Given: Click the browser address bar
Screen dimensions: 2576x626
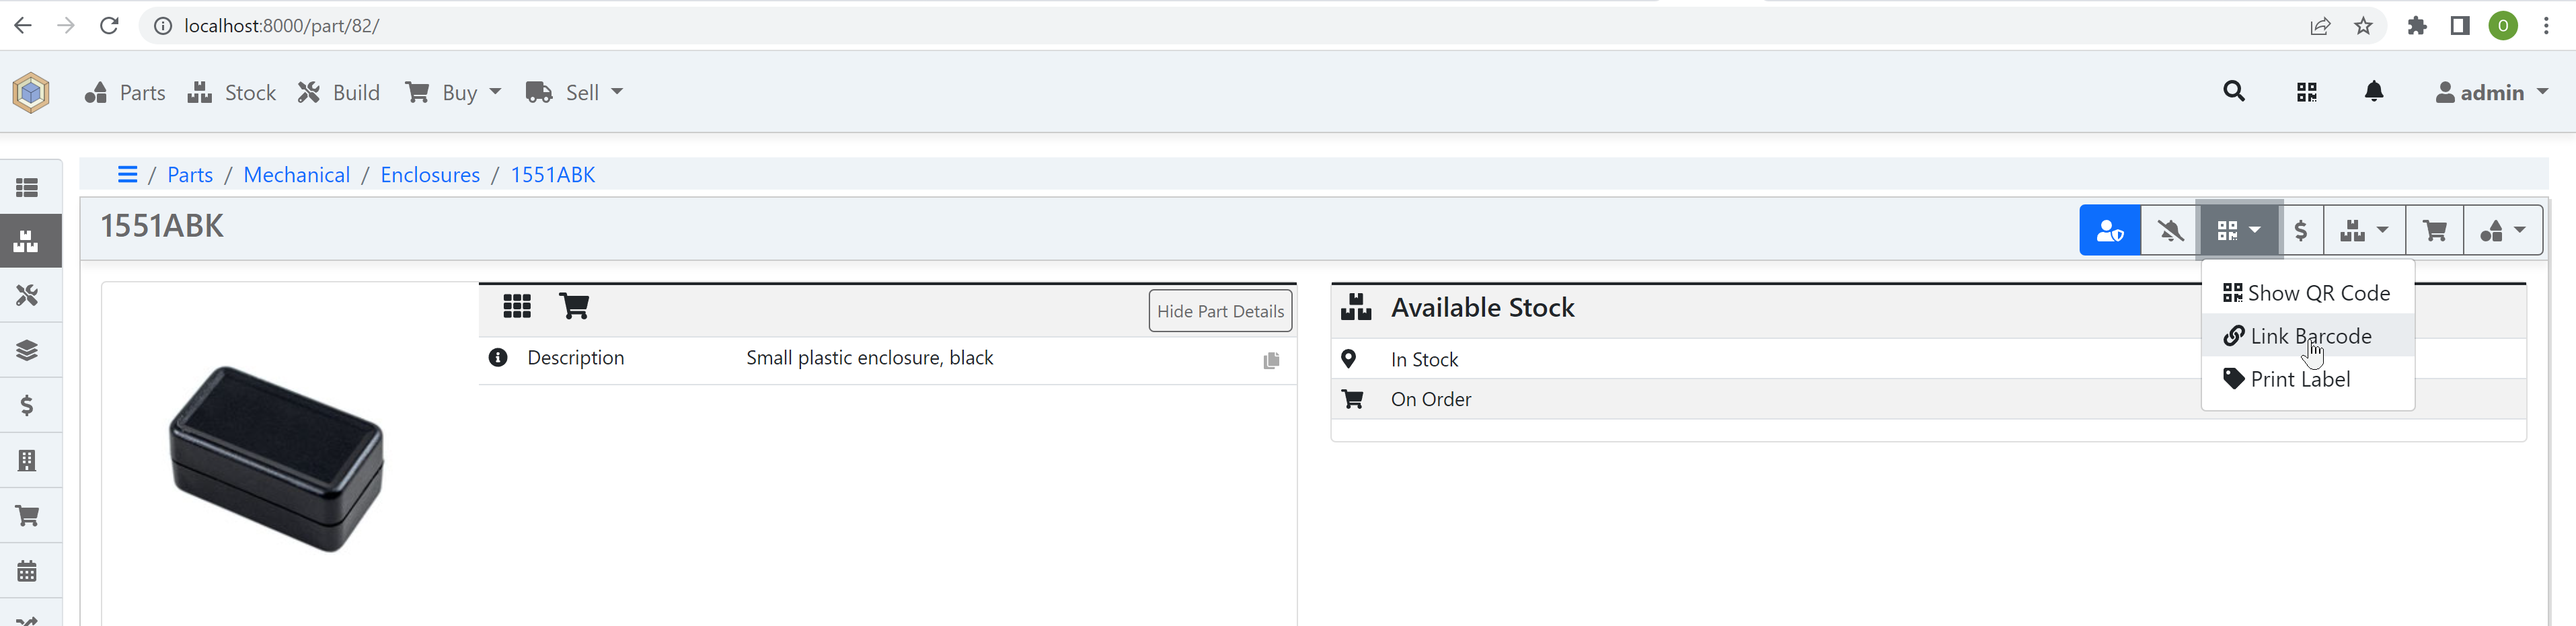Looking at the screenshot, I should [x=1200, y=26].
